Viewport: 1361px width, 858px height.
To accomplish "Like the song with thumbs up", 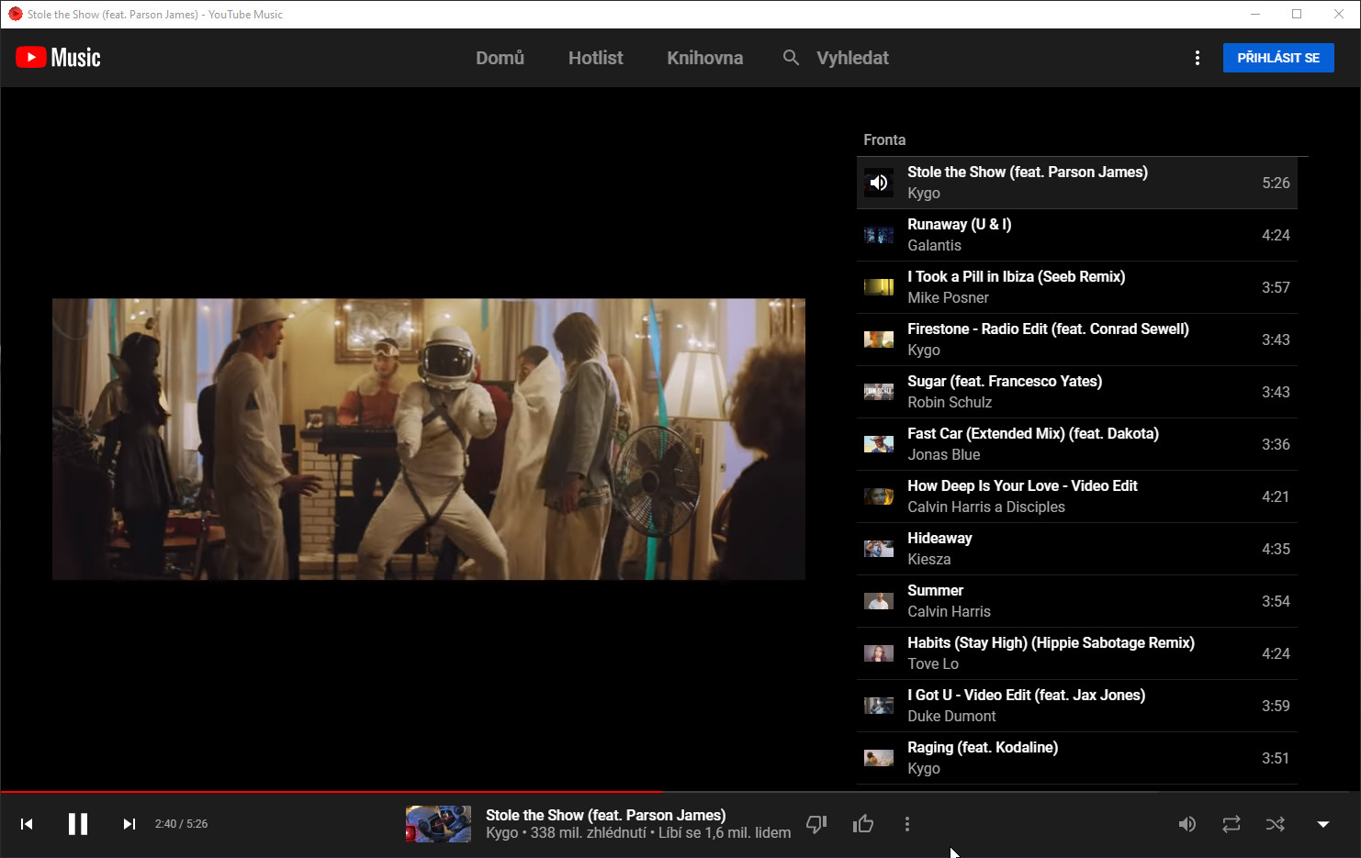I will [863, 824].
